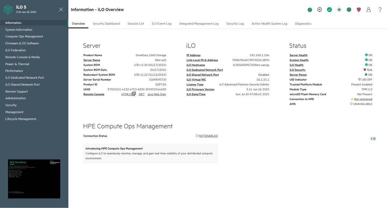Click the Not registered link

[363, 99]
